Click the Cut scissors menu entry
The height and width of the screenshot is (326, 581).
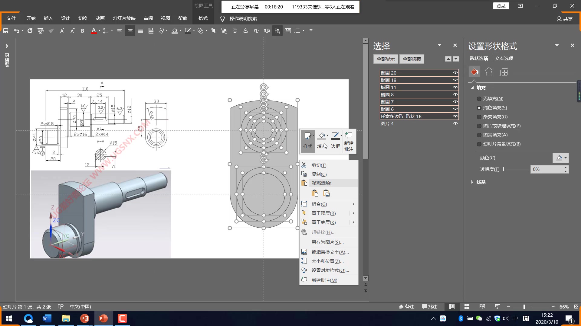[319, 165]
